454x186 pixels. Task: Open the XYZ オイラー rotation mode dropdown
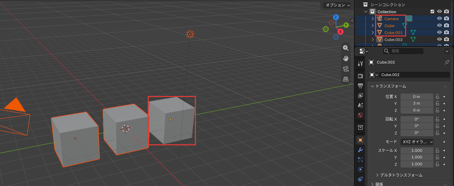coord(417,142)
